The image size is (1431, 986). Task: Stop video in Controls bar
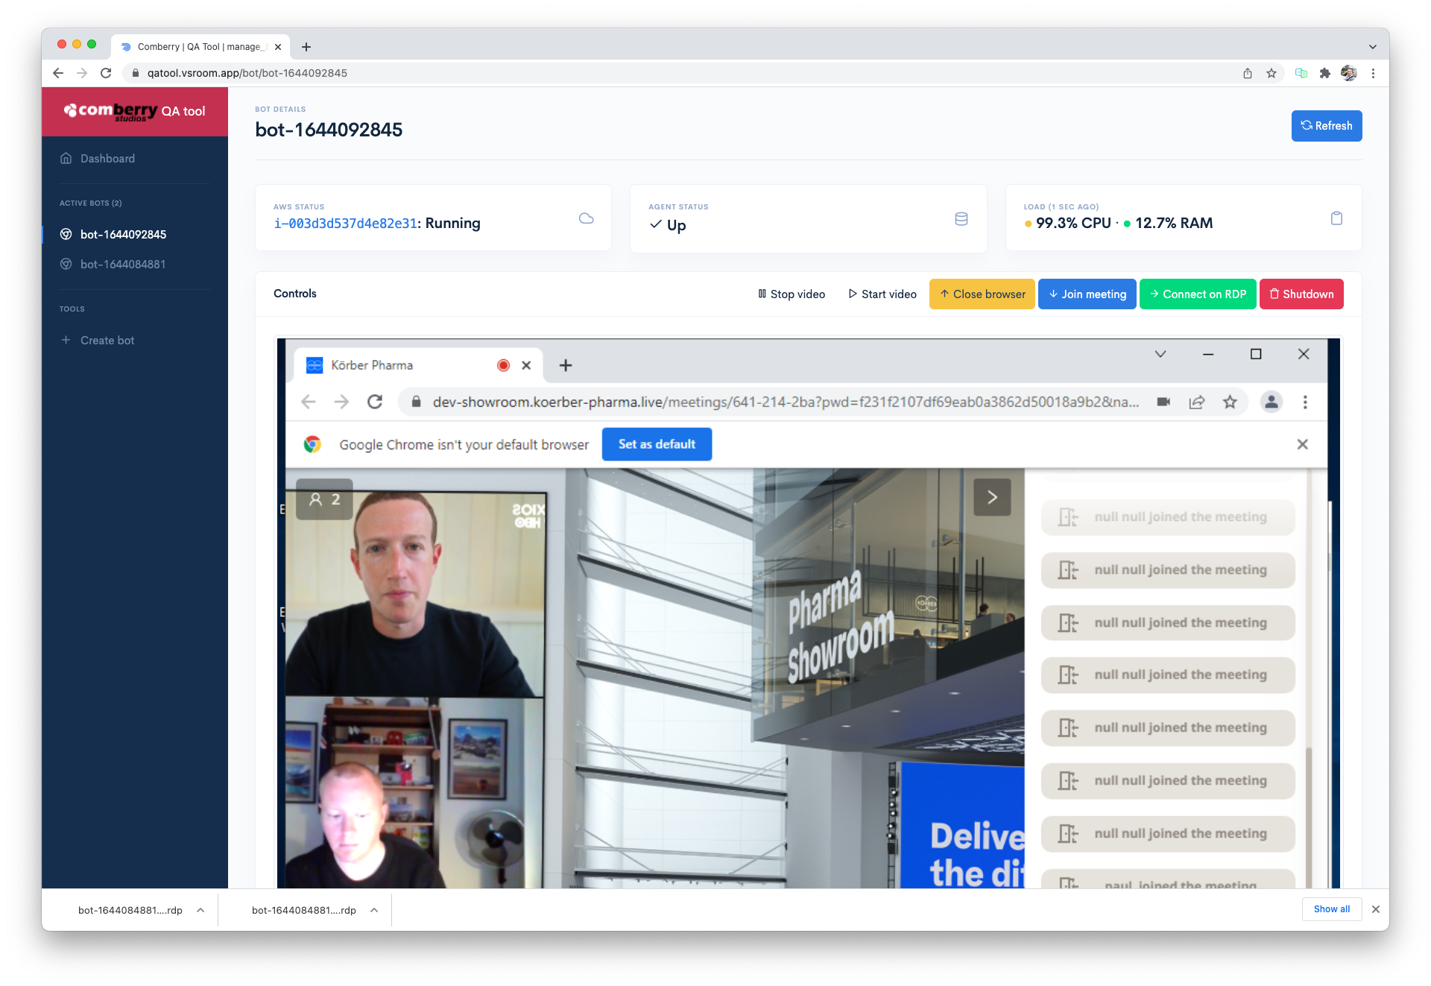[792, 294]
